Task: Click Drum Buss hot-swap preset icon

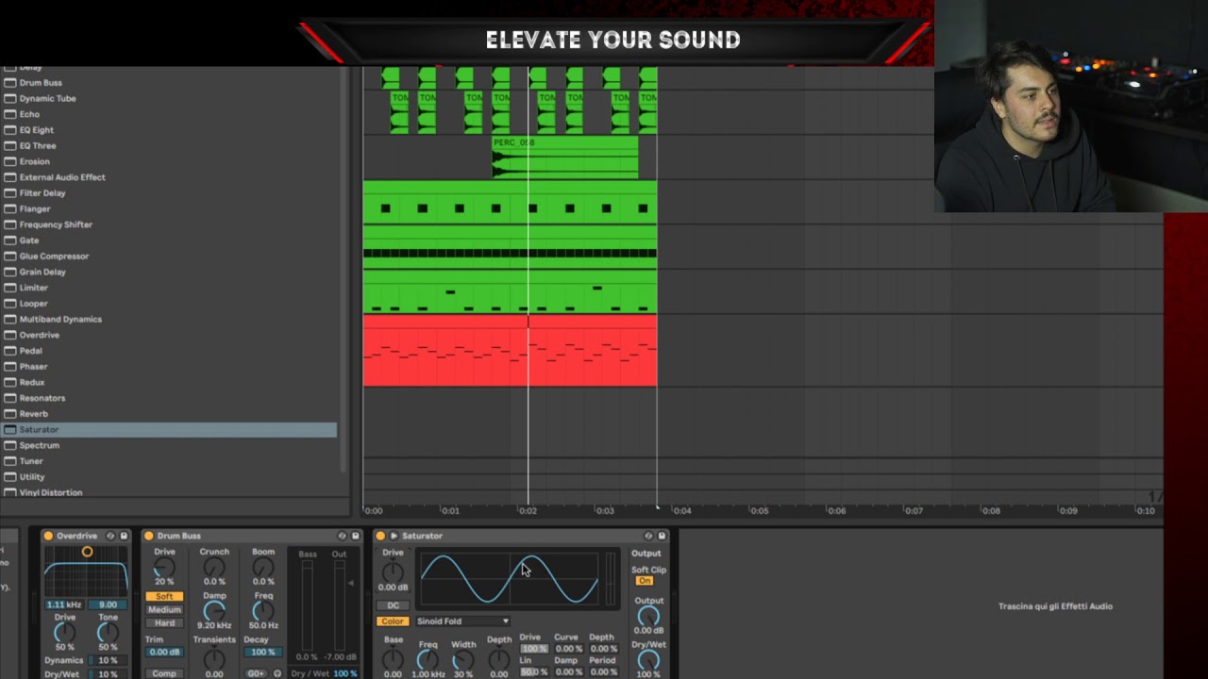Action: (343, 536)
